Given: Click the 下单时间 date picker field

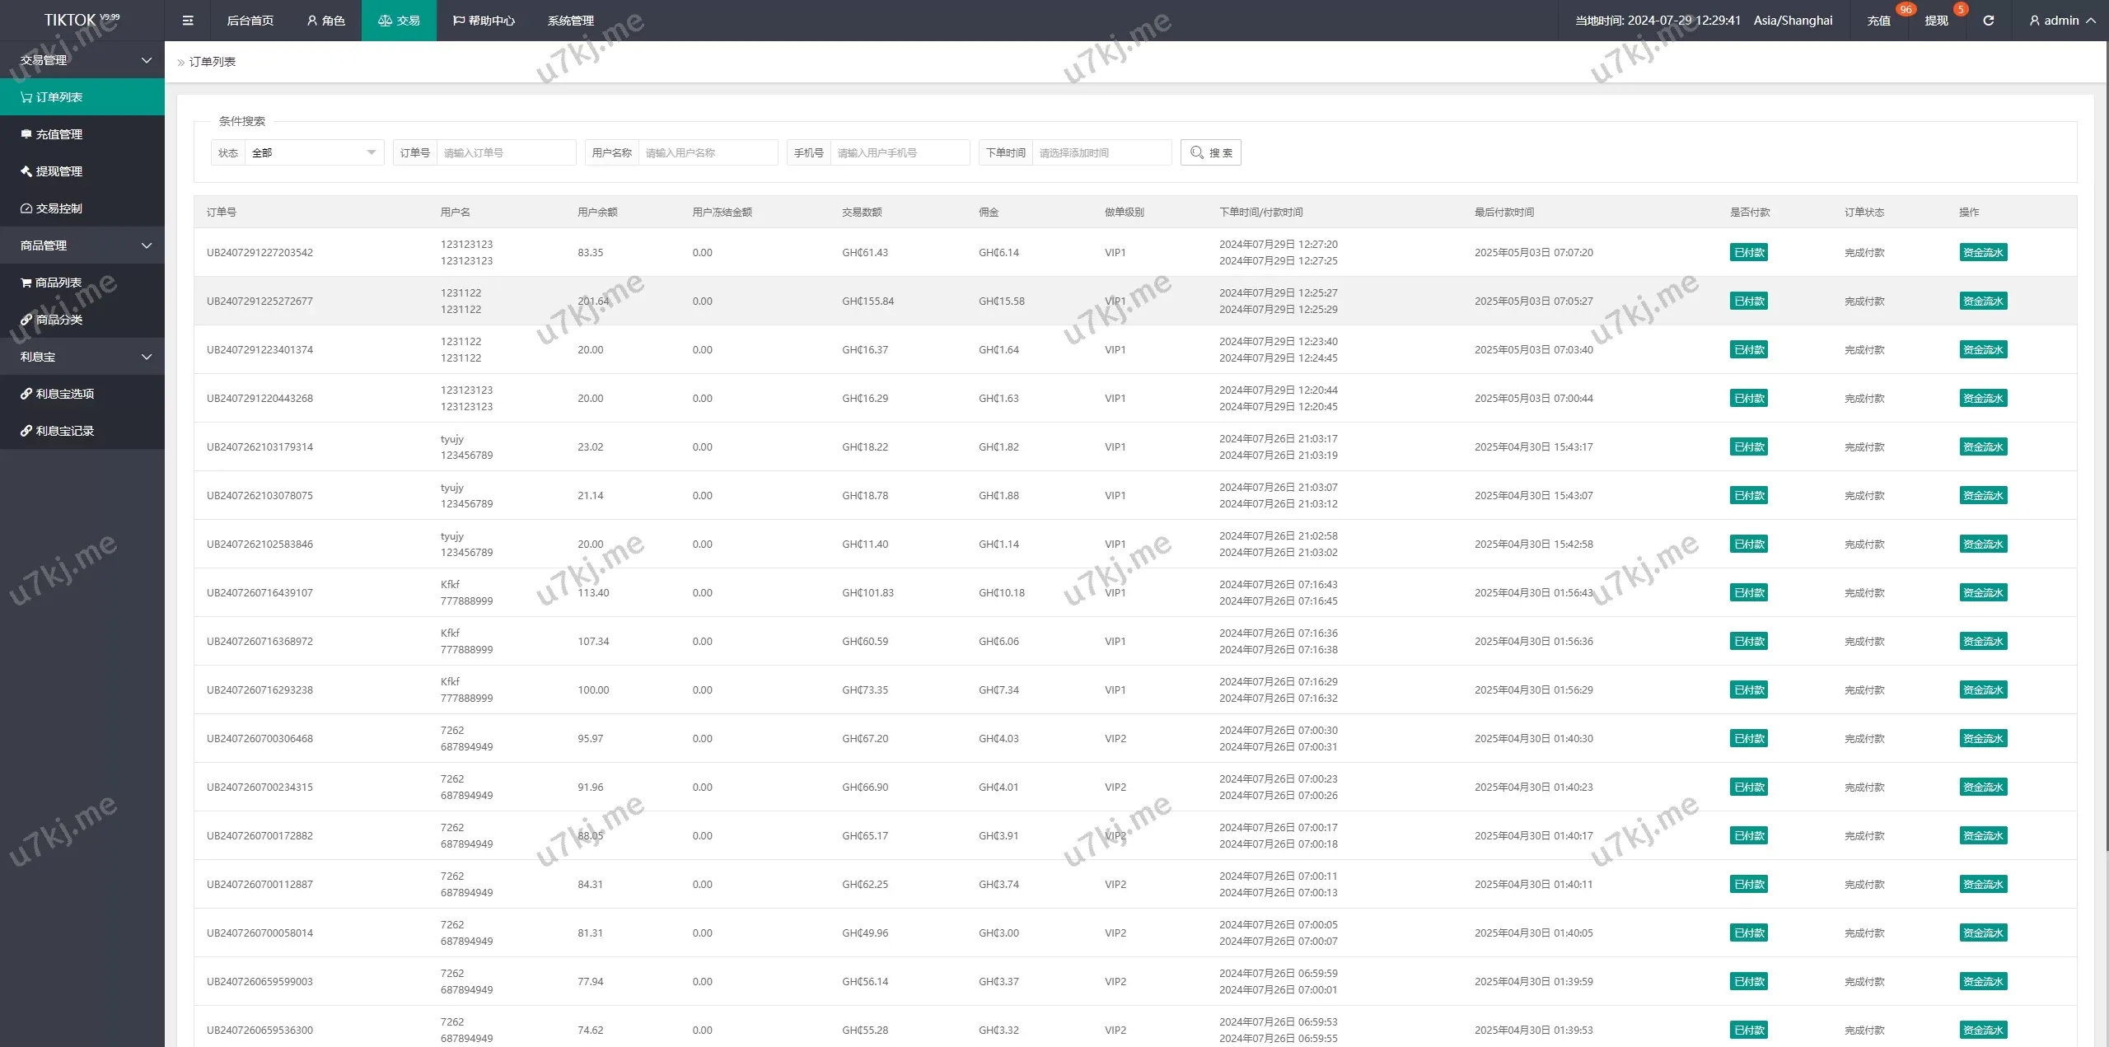Looking at the screenshot, I should 1101,152.
